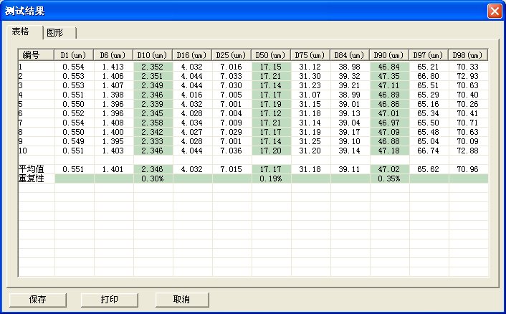Click the 保存 button
This screenshot has width=506, height=314.
38,299
